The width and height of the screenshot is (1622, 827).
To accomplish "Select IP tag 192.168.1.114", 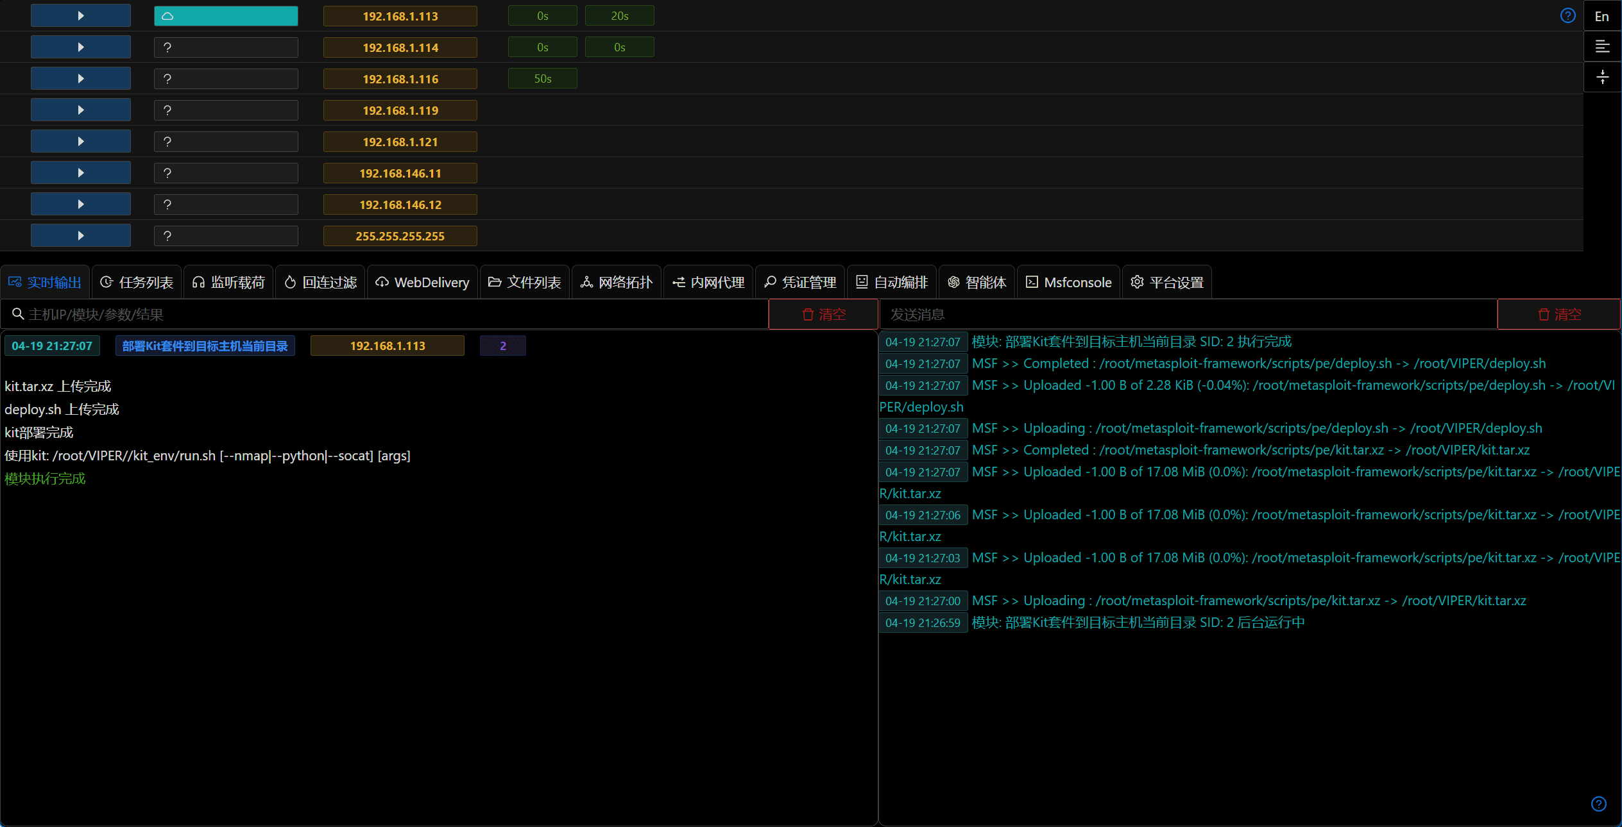I will 400,47.
